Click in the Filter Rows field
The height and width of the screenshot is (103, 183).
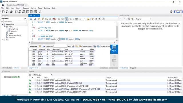pyautogui.click(x=60, y=46)
